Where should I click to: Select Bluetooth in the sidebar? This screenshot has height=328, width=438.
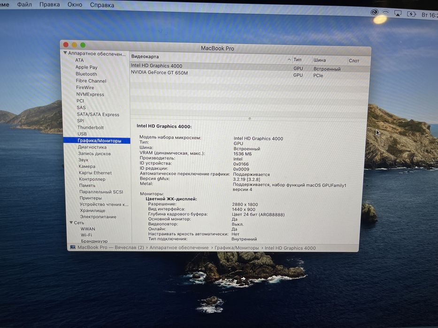(86, 74)
